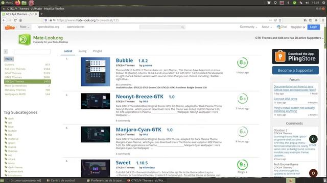The height and width of the screenshot is (183, 327).
Task: Expand the active Supporters dropdown arrow
Action: [x=322, y=38]
